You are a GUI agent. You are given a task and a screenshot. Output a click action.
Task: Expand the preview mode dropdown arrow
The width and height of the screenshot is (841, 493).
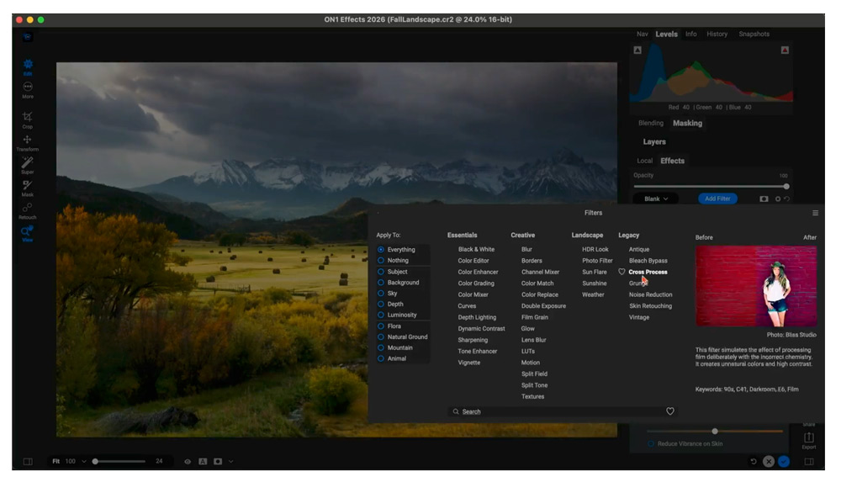(231, 461)
